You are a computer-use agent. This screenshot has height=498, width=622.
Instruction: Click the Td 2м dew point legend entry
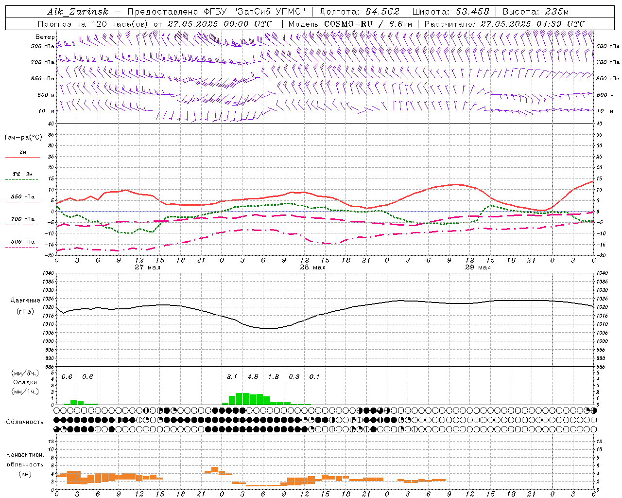(23, 174)
